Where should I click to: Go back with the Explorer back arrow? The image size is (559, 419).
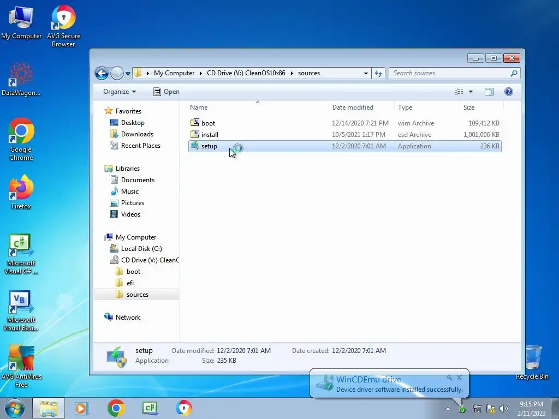click(102, 74)
